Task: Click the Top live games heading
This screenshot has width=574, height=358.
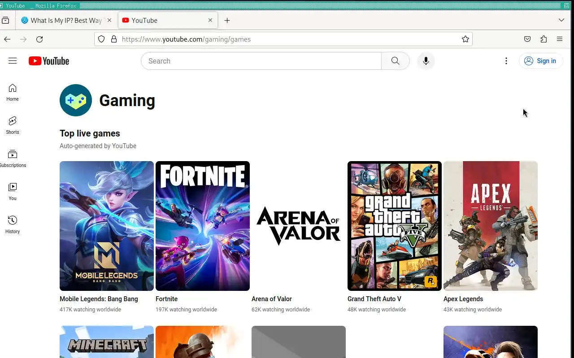Action: (90, 133)
